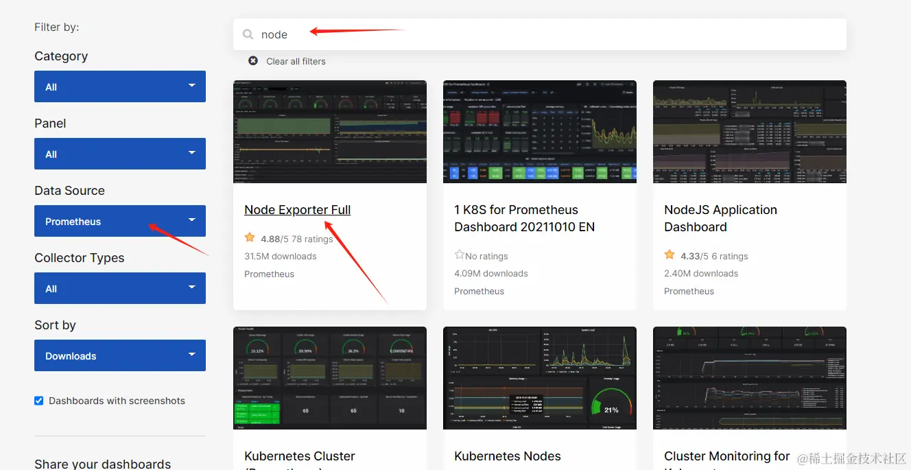Open the Sort by Downloads dropdown
The height and width of the screenshot is (470, 911).
click(x=120, y=355)
